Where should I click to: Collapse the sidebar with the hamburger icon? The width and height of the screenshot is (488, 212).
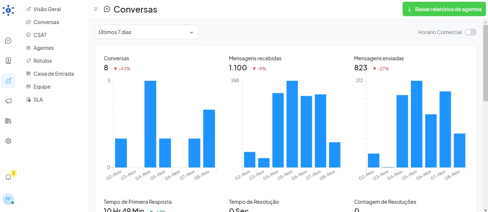96,9
